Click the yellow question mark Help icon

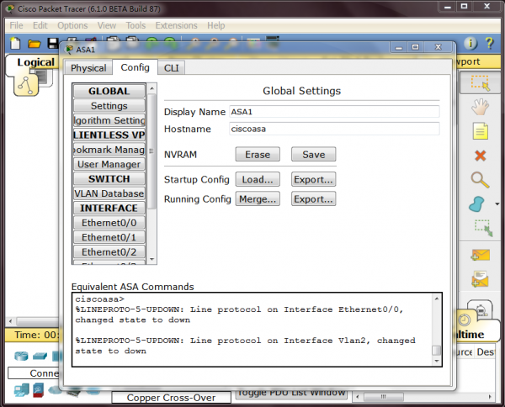(490, 43)
